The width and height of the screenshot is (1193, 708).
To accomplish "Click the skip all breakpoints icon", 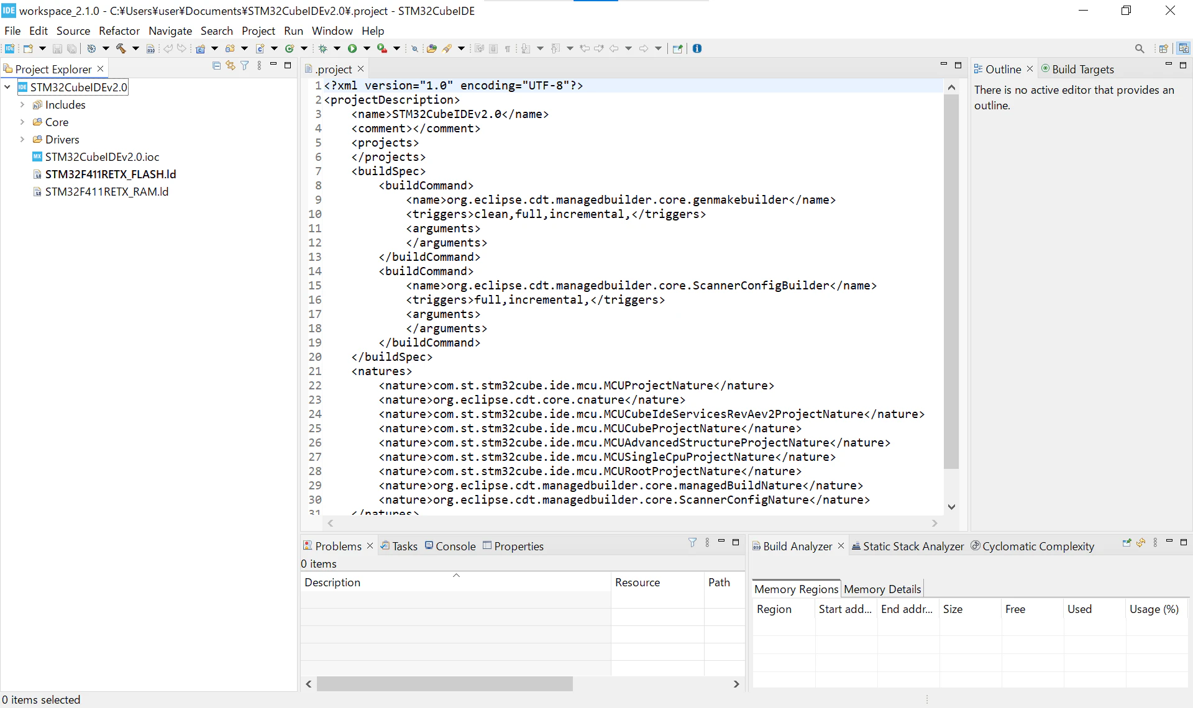I will (414, 48).
